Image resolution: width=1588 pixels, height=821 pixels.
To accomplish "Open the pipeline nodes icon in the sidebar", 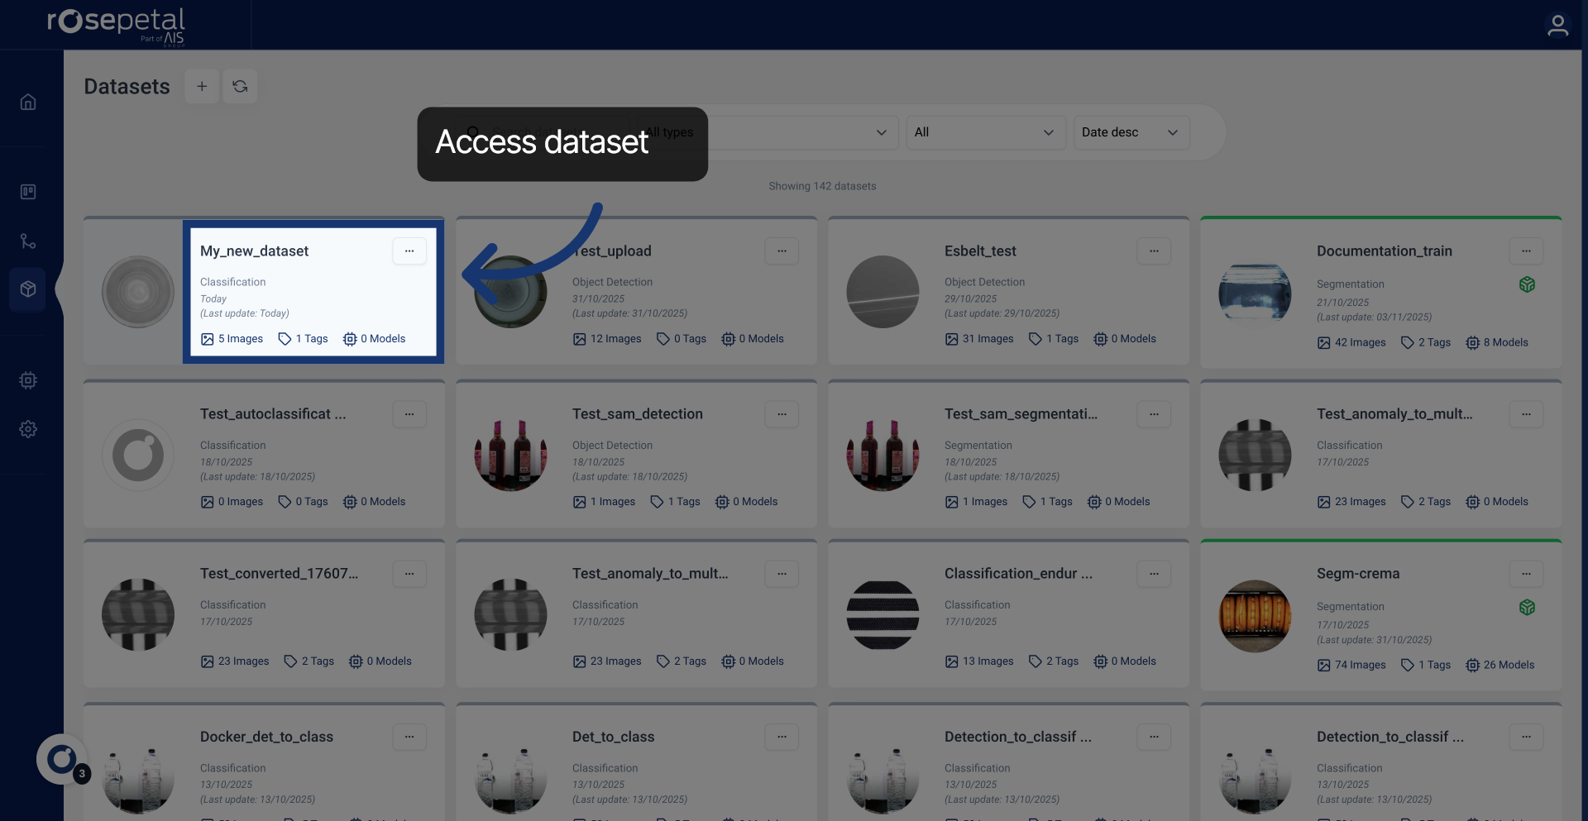I will tap(27, 241).
